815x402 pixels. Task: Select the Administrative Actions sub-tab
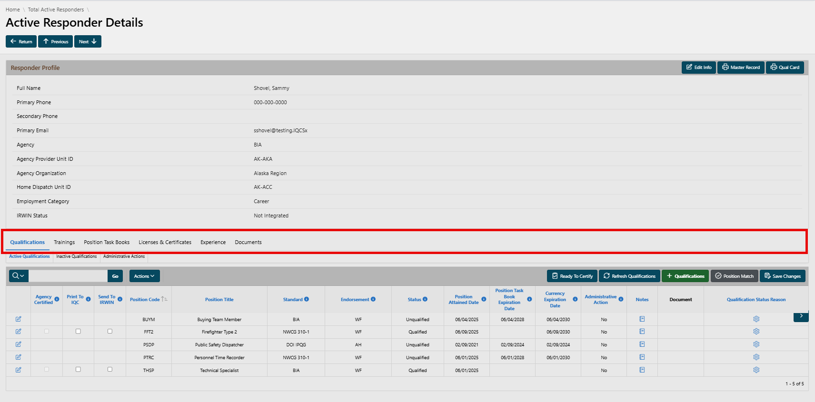pos(124,256)
